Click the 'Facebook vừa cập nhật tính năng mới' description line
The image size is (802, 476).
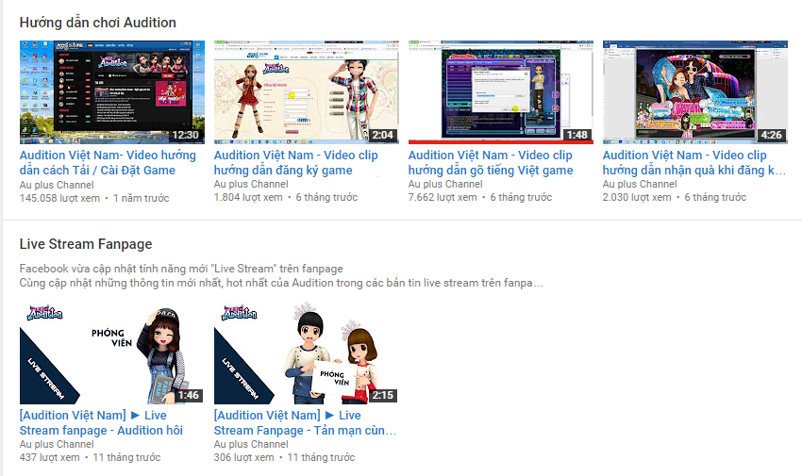coord(181,269)
